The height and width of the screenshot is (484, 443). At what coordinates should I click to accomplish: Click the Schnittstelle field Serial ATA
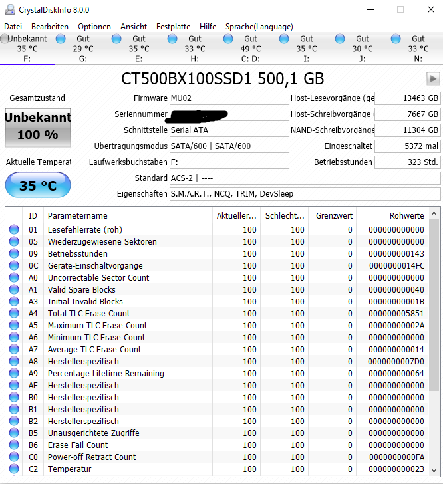[x=229, y=130]
